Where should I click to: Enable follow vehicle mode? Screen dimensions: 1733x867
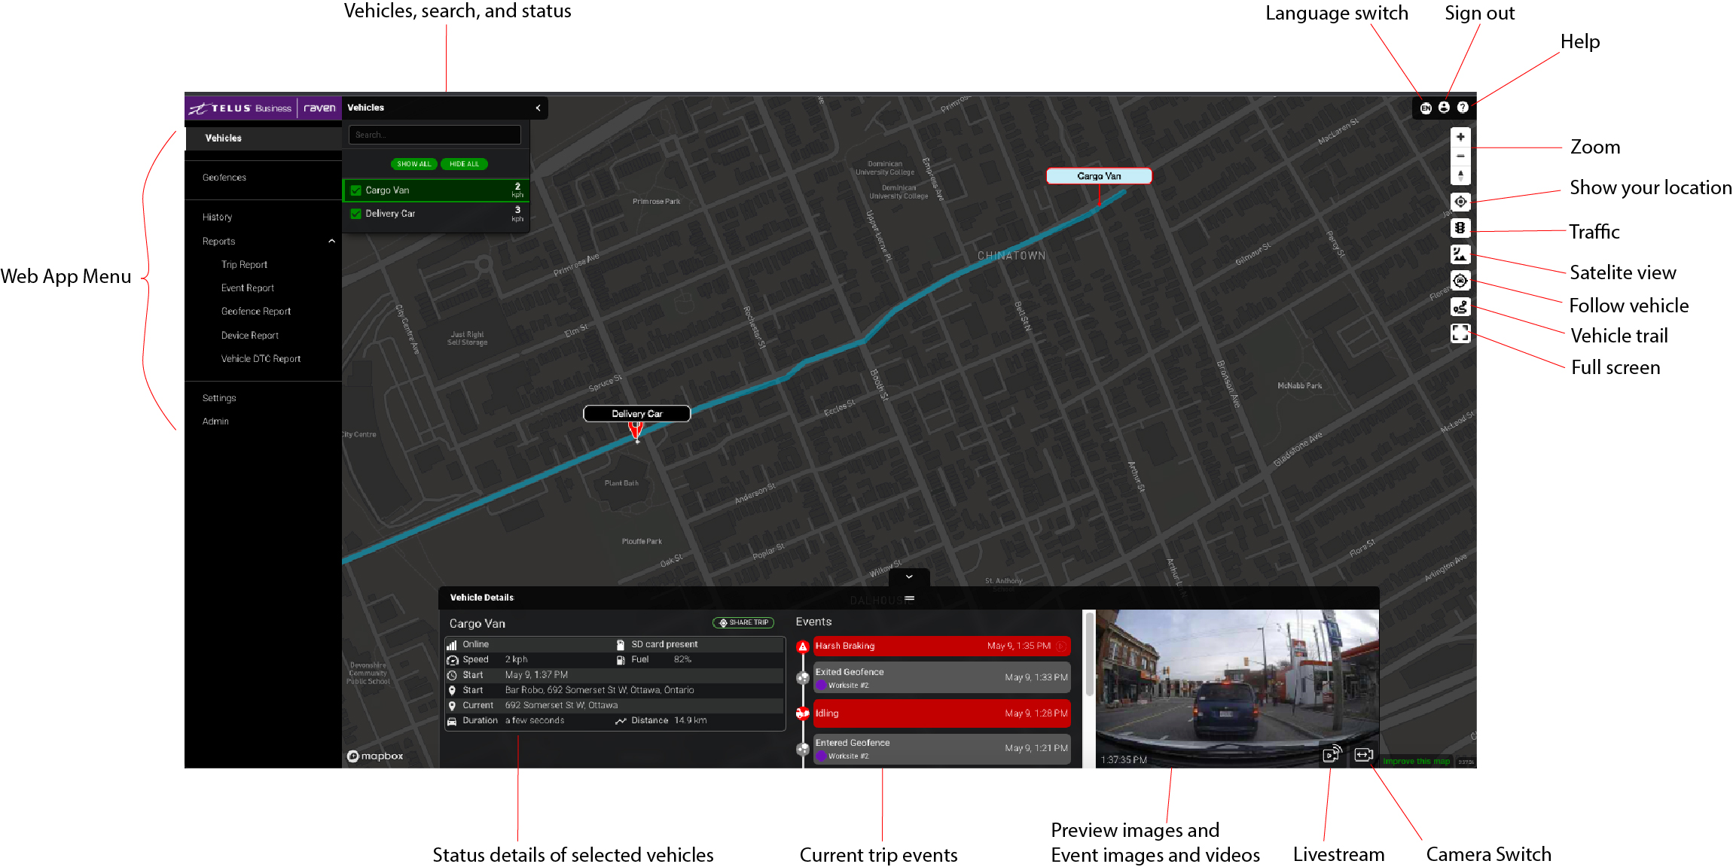(1460, 281)
